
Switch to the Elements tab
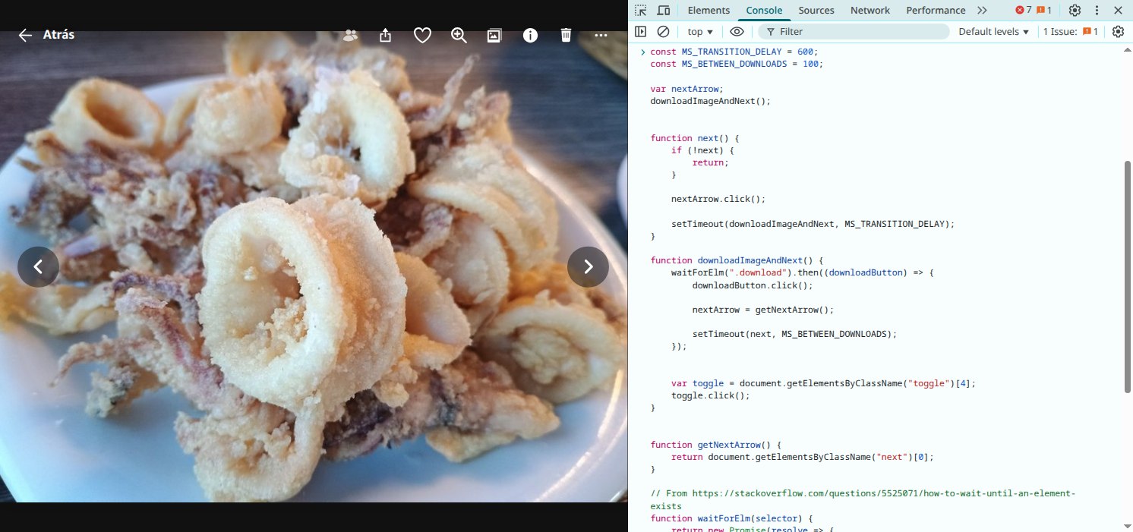[708, 11]
